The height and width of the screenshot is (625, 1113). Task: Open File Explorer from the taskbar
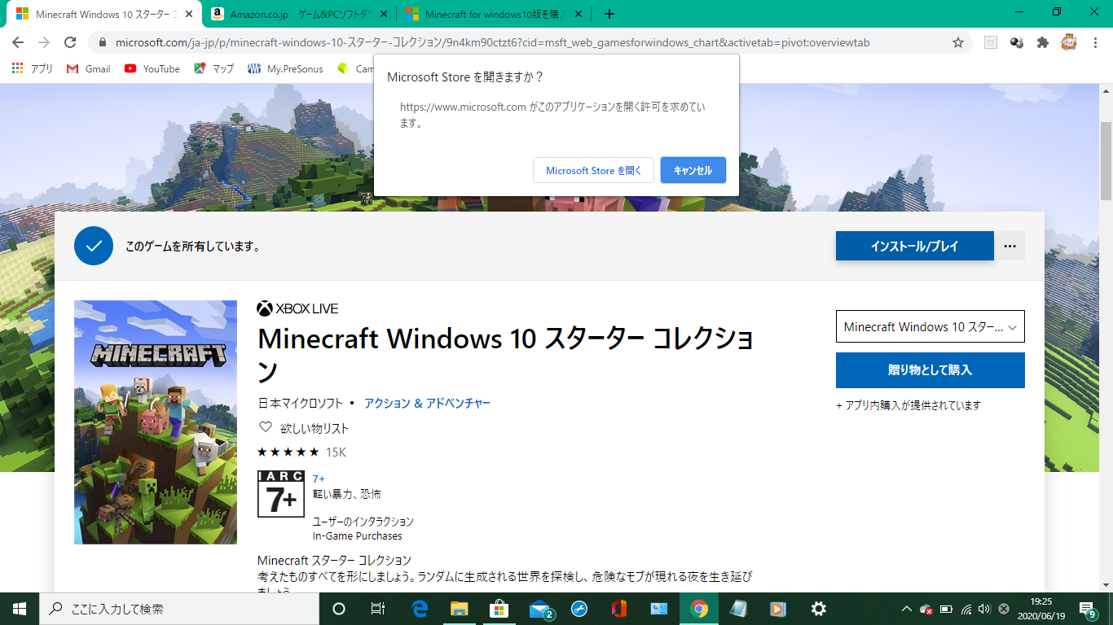coord(460,609)
